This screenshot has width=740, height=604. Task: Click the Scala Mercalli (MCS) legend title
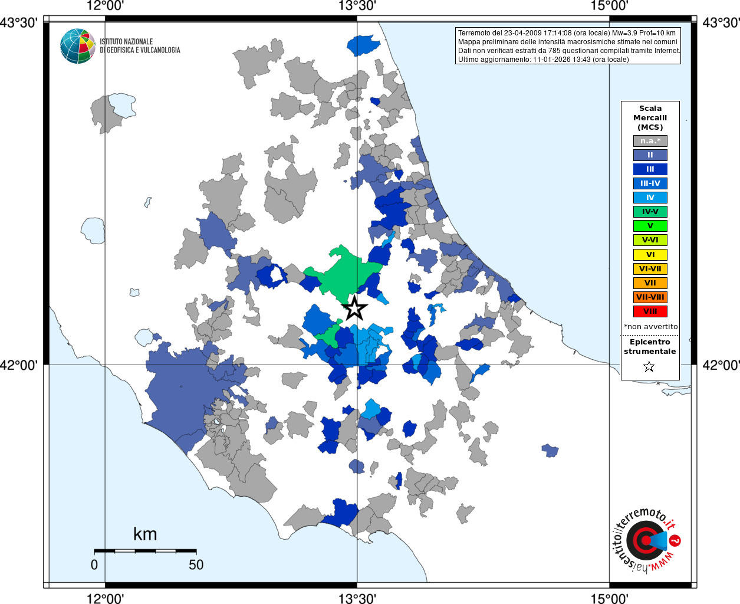coord(650,118)
